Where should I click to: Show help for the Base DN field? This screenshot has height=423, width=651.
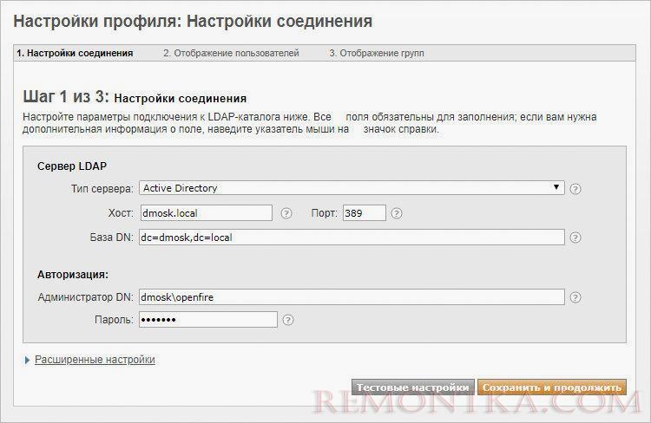click(575, 238)
